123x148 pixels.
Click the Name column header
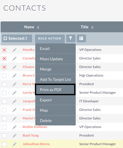(x=29, y=27)
